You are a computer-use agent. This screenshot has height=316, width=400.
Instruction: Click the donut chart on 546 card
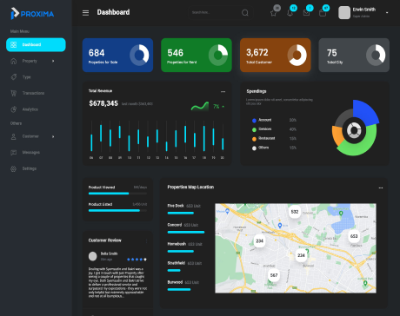(x=218, y=55)
